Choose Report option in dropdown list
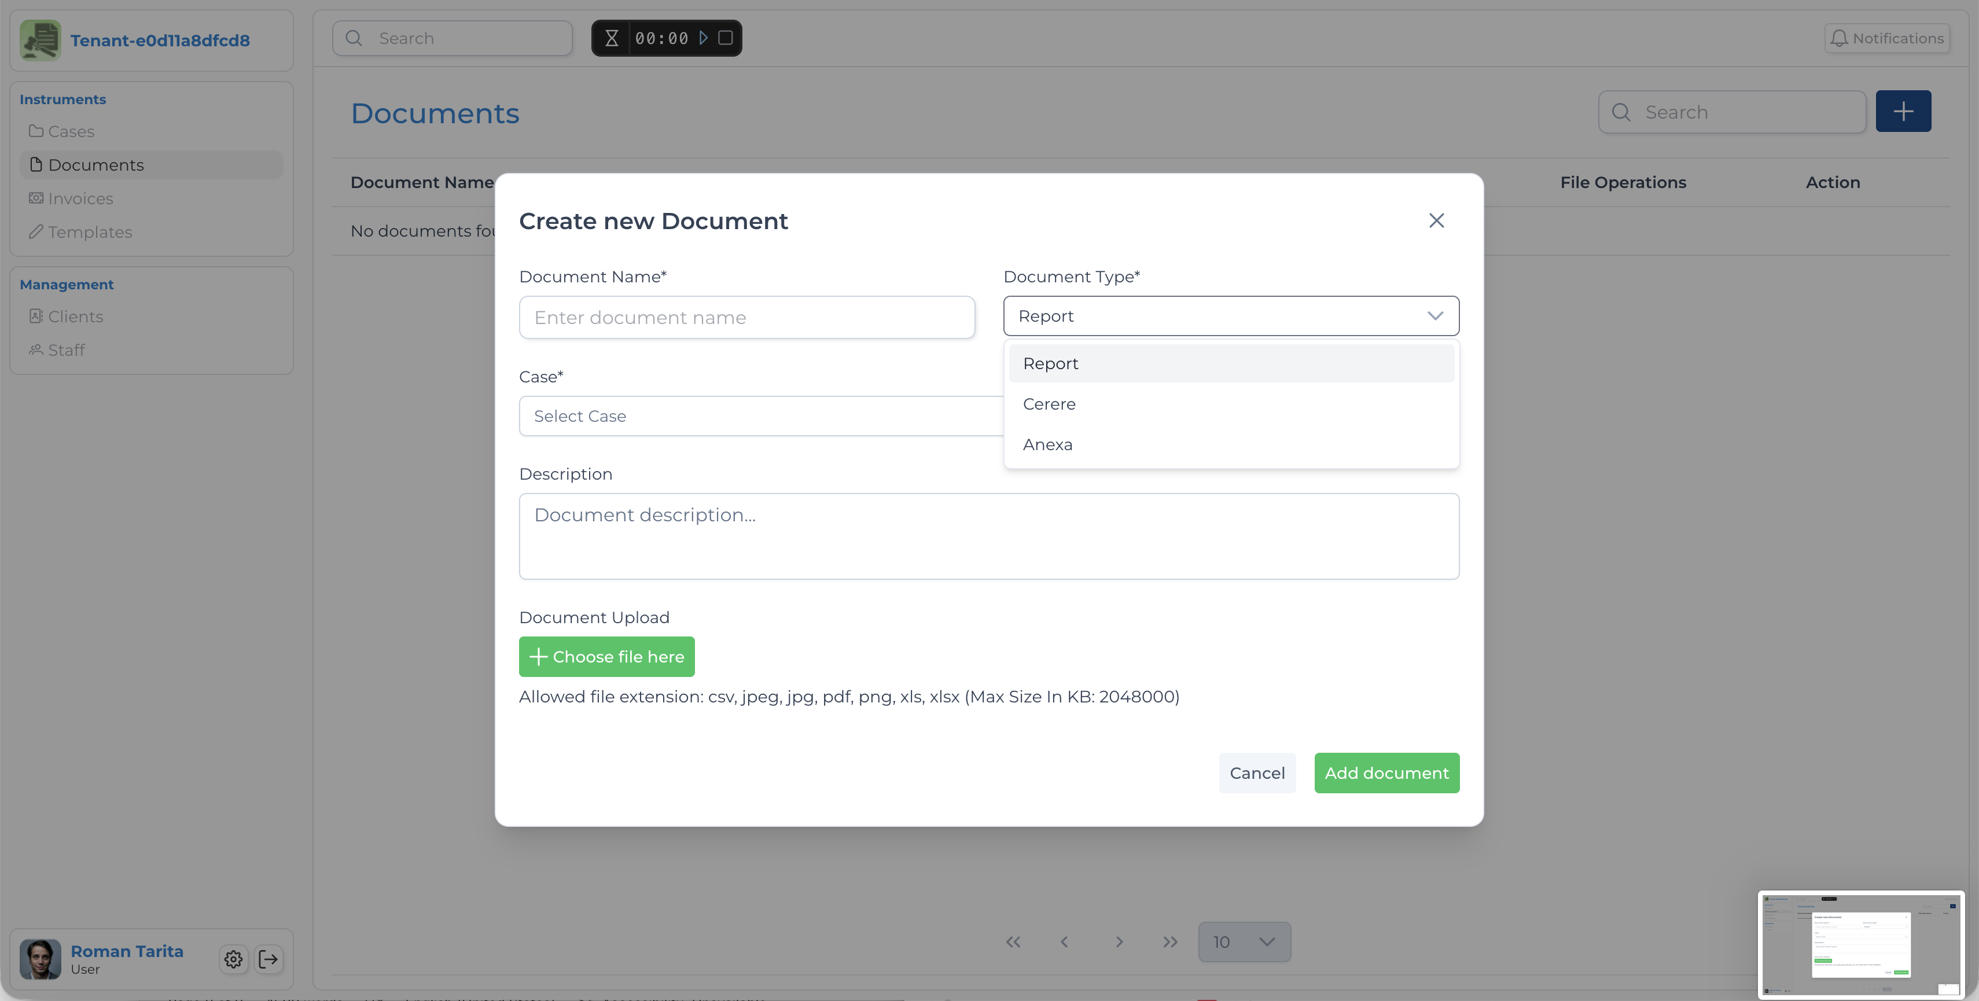The height and width of the screenshot is (1001, 1979). tap(1051, 363)
